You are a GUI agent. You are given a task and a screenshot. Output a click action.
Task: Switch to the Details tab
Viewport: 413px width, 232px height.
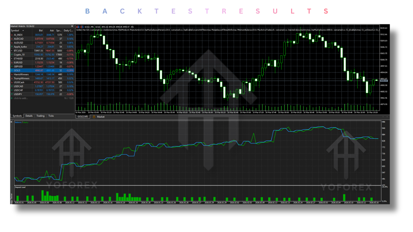pyautogui.click(x=29, y=116)
